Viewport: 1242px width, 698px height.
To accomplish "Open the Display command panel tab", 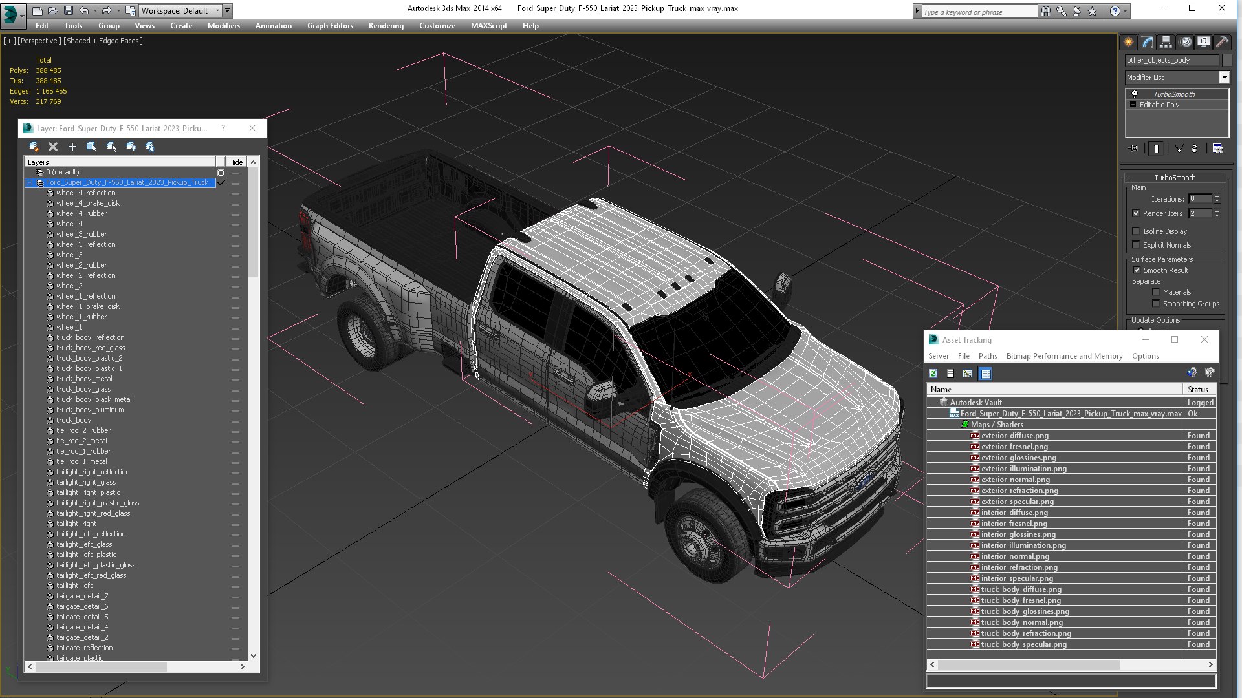I will [x=1204, y=42].
